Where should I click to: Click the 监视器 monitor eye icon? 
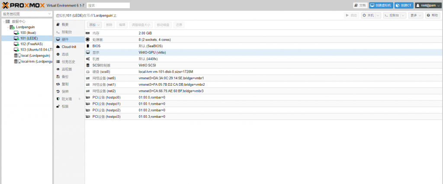tap(58, 69)
